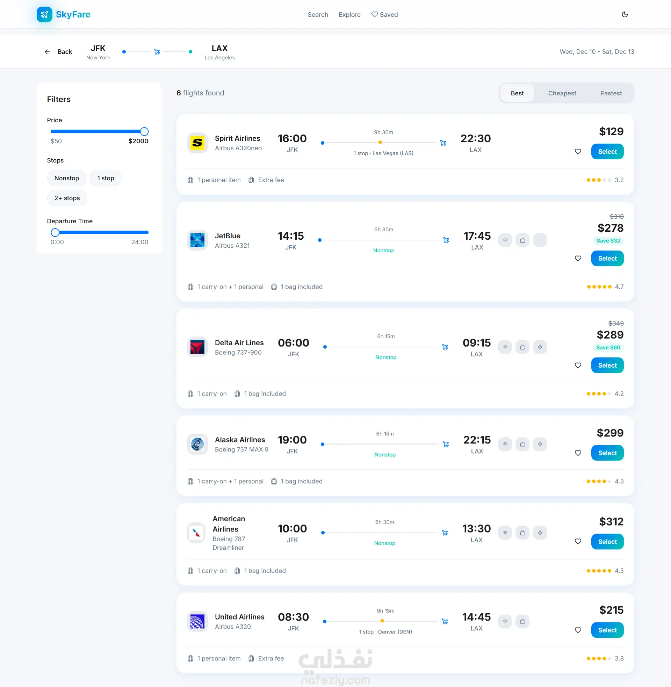The height and width of the screenshot is (687, 671).
Task: Click power outlet icon on Alaska Airlines flight
Action: pos(540,444)
